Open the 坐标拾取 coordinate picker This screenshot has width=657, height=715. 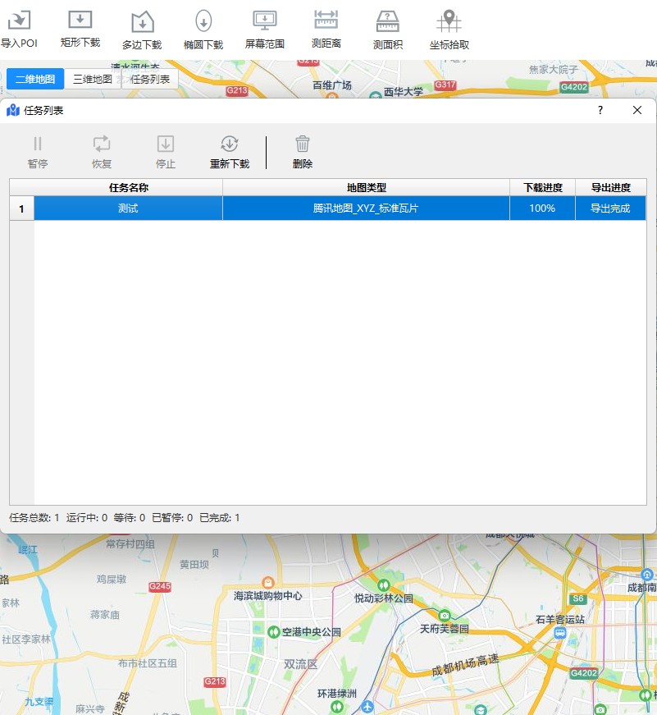[x=449, y=21]
